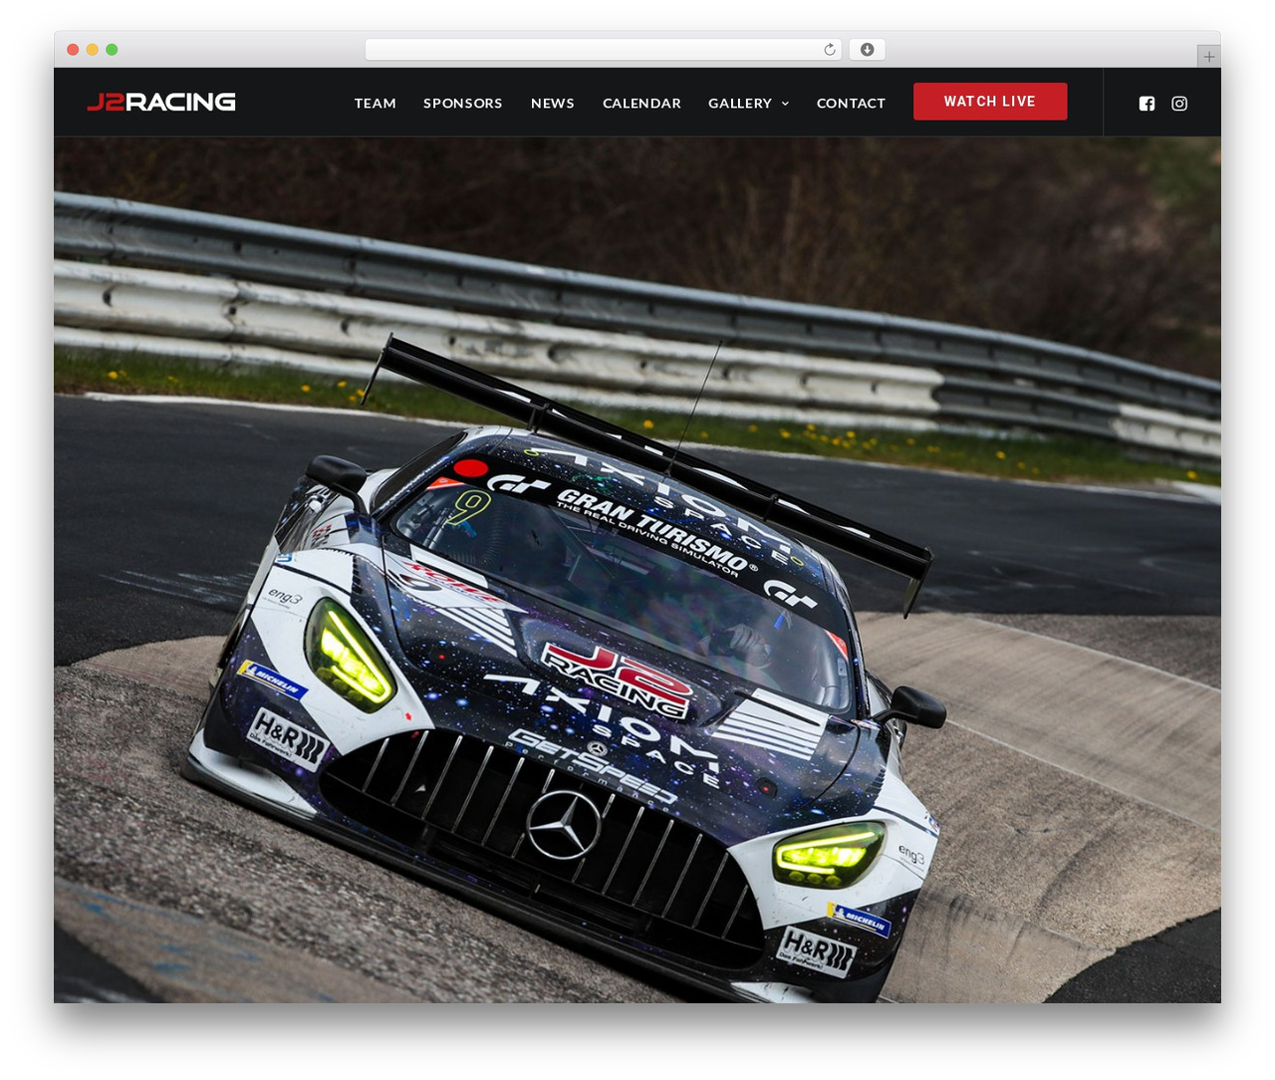Maximize the browser window
The width and height of the screenshot is (1275, 1080).
pyautogui.click(x=112, y=50)
